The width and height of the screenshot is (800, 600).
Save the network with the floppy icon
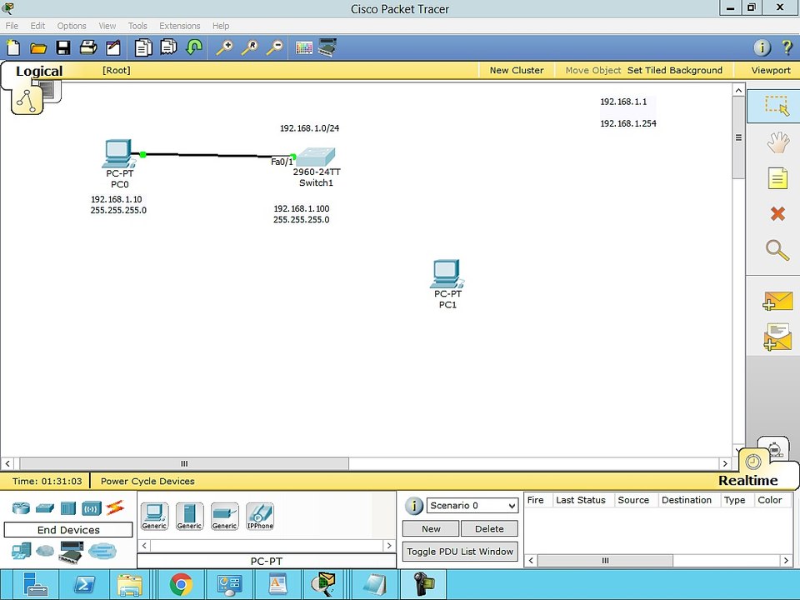point(63,48)
